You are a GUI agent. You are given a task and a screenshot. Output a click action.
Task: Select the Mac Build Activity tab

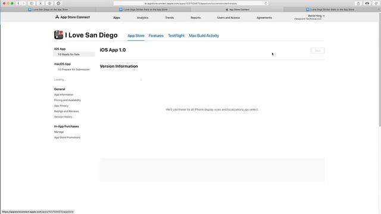click(x=204, y=36)
